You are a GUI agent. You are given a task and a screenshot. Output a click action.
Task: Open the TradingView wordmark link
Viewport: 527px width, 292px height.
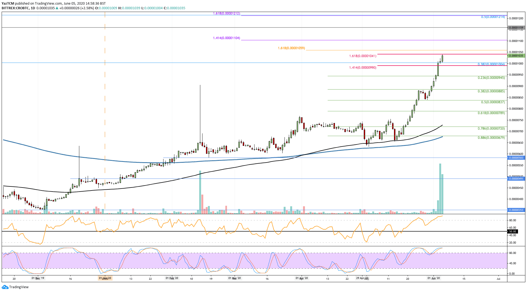coord(19,287)
